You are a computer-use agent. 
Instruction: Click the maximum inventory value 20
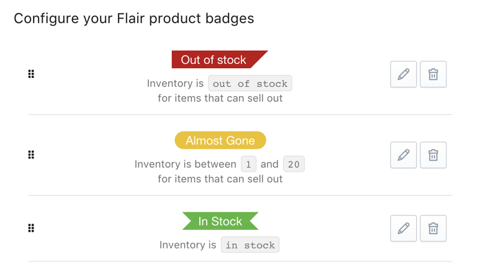[x=294, y=165]
